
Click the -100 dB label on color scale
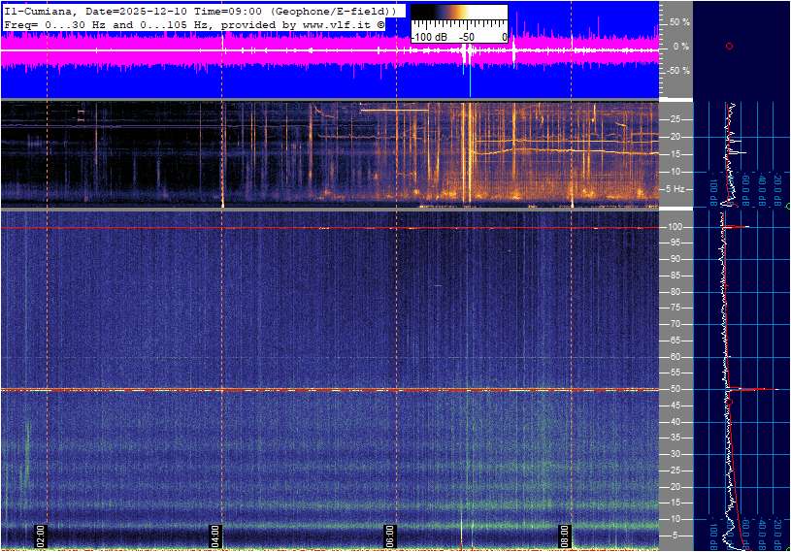(427, 37)
